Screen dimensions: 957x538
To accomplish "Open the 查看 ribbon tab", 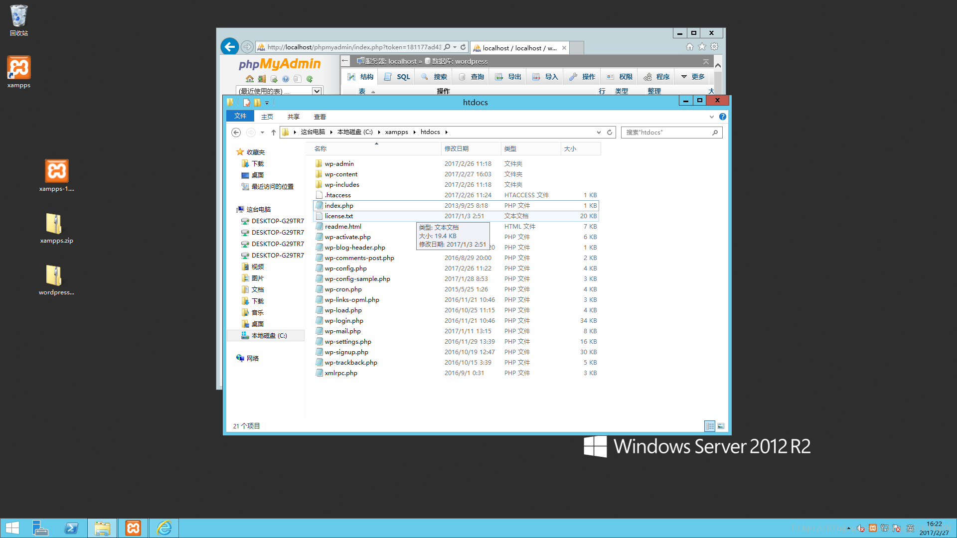I will coord(319,117).
